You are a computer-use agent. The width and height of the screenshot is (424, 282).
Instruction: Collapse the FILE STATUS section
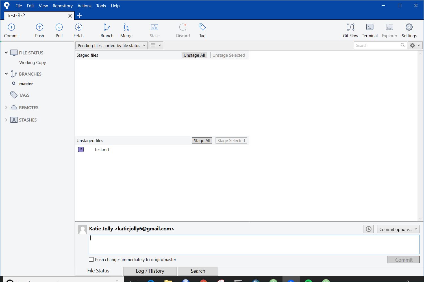6,52
